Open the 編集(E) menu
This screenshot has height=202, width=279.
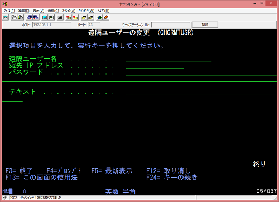(x=24, y=11)
